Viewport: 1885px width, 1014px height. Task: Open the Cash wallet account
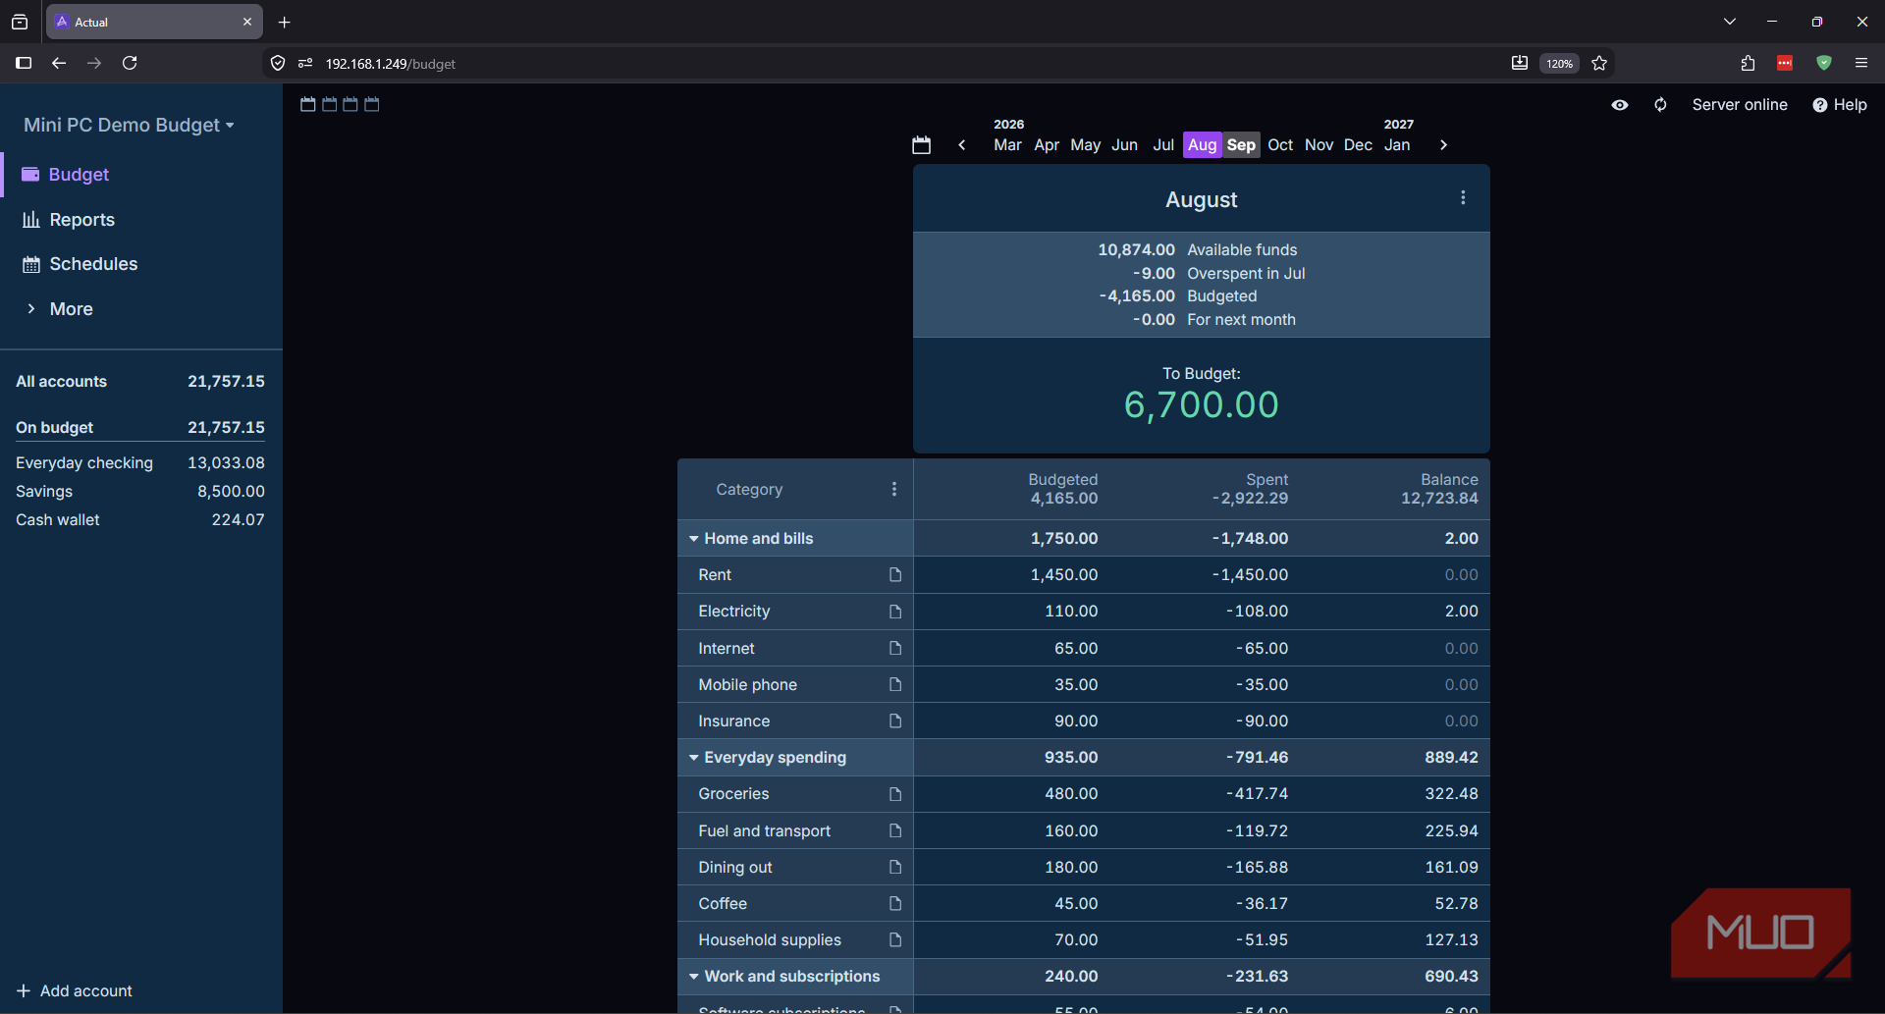140,520
